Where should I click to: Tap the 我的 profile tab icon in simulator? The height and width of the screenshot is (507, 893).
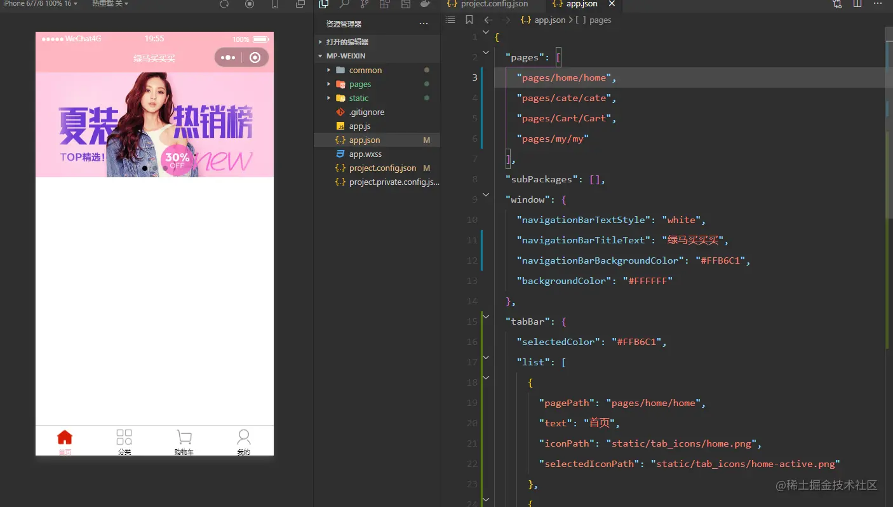coord(244,437)
